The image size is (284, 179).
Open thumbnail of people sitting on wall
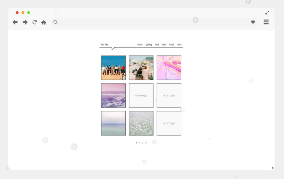pos(113,68)
